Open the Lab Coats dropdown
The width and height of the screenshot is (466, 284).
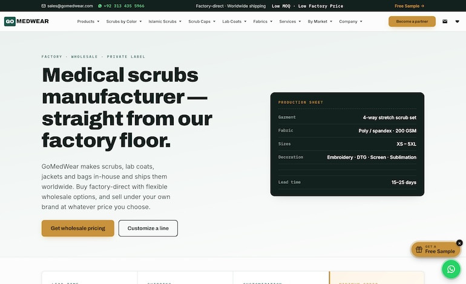pyautogui.click(x=234, y=21)
